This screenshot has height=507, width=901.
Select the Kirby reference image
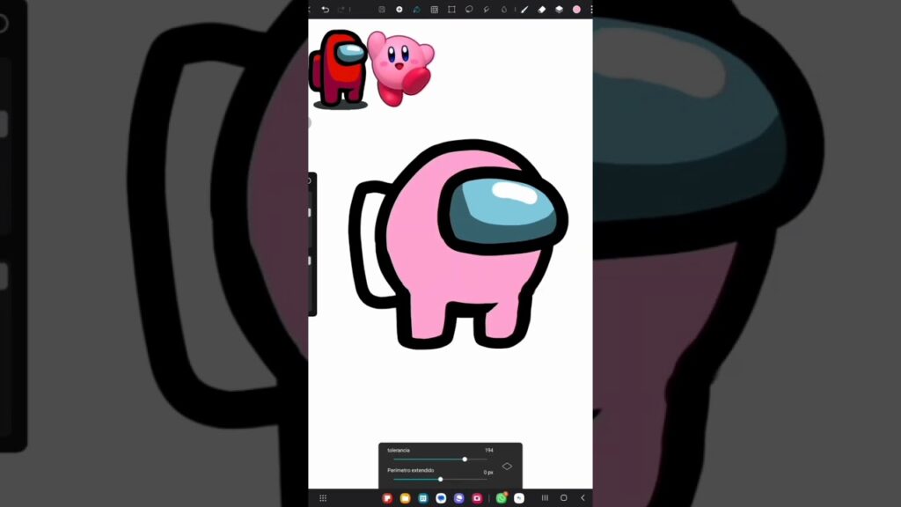400,69
